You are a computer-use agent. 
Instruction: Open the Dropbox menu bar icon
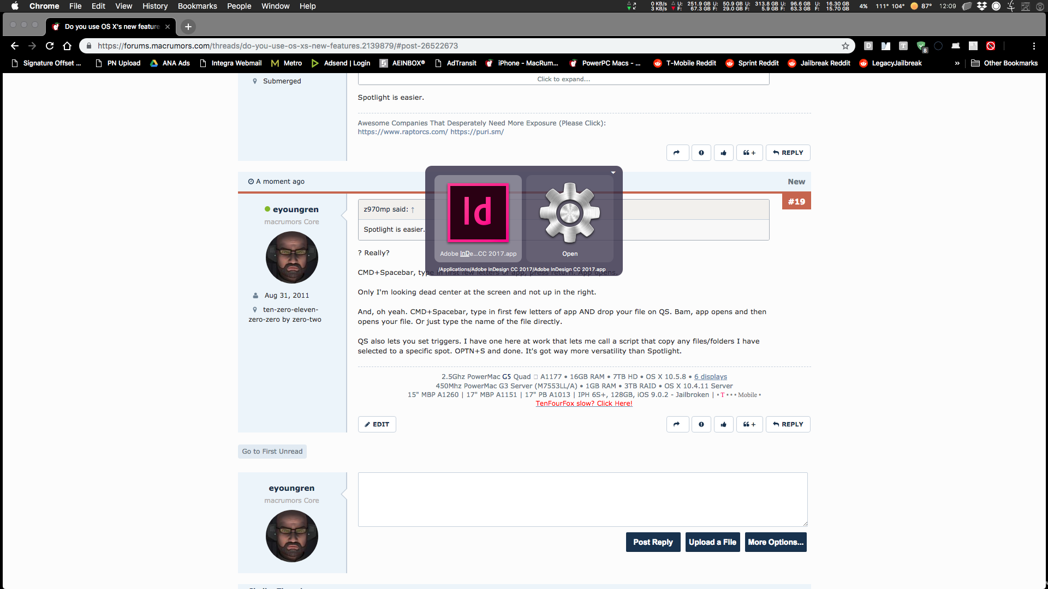[x=982, y=6]
